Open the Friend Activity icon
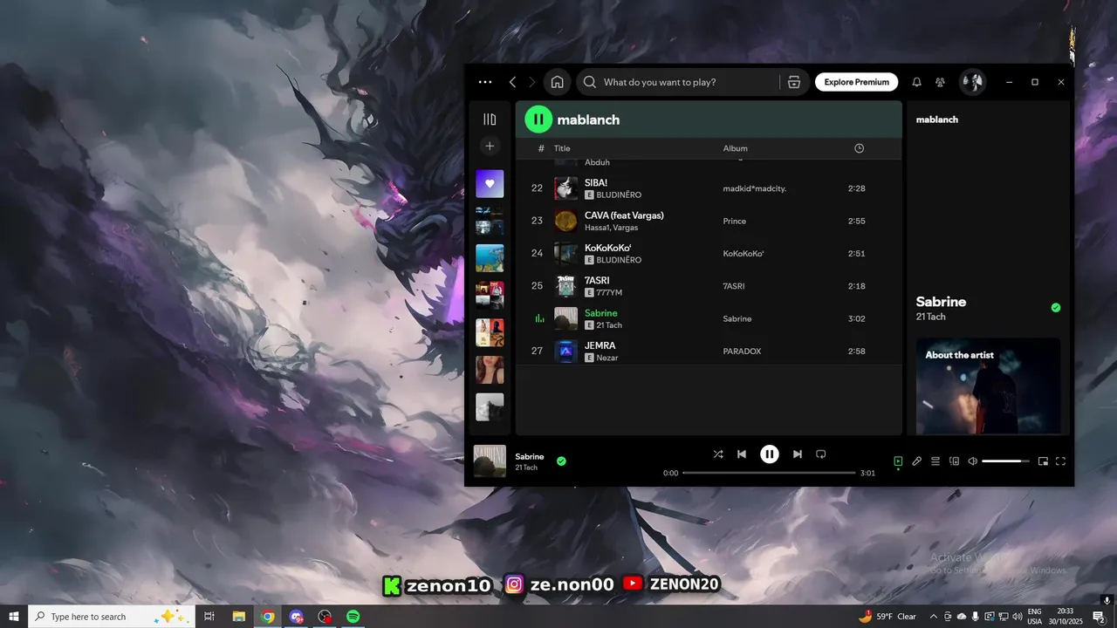This screenshot has width=1117, height=628. tap(940, 82)
